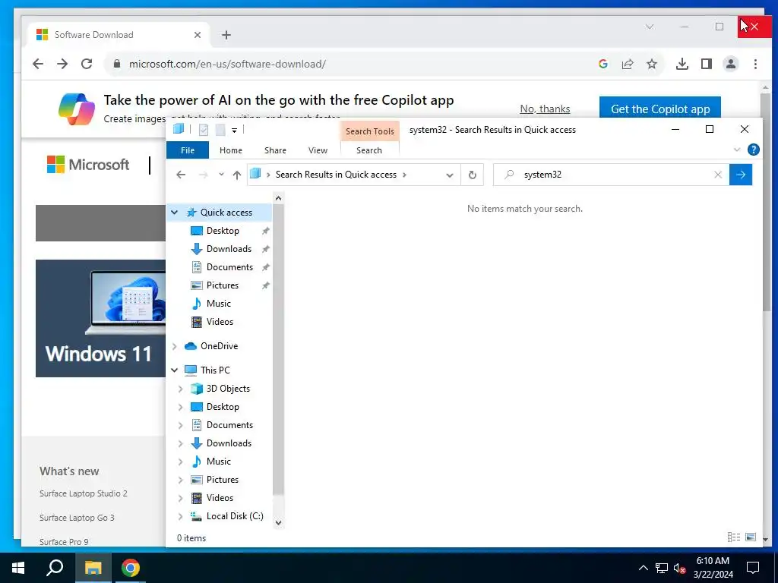Expand Local Disk (C:) node
This screenshot has height=583, width=778.
pos(181,516)
